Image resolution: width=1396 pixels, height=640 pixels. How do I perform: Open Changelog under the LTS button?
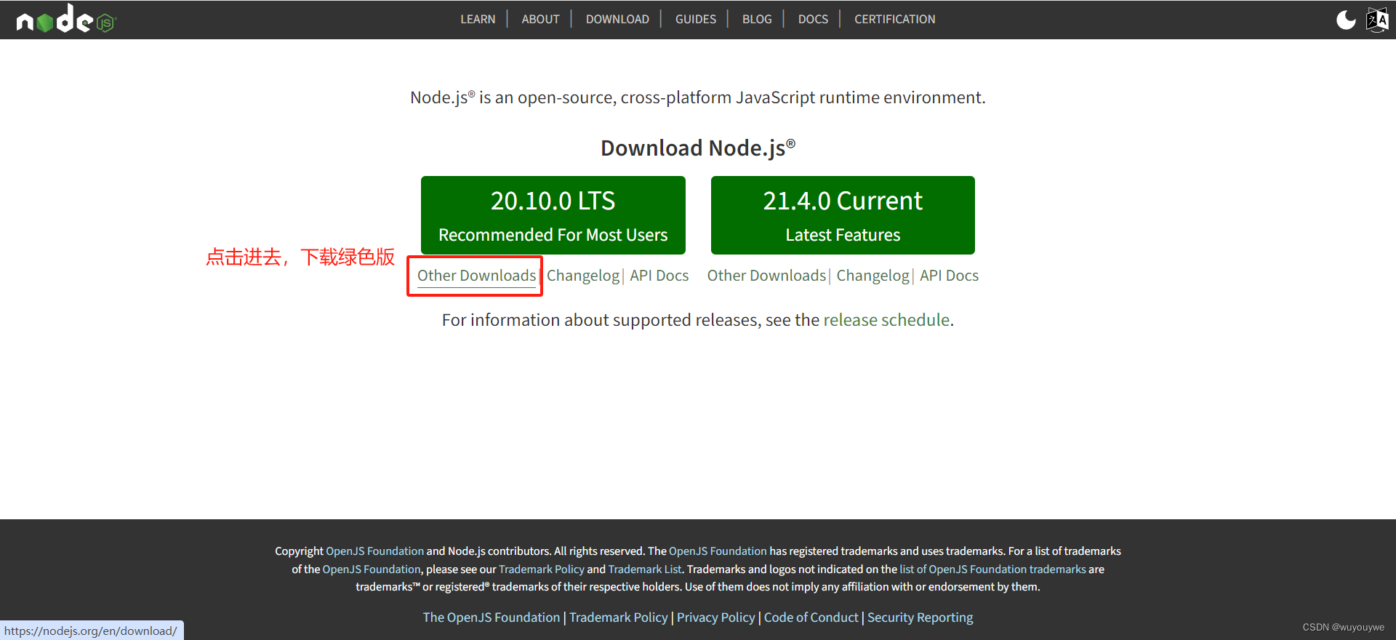(x=583, y=276)
